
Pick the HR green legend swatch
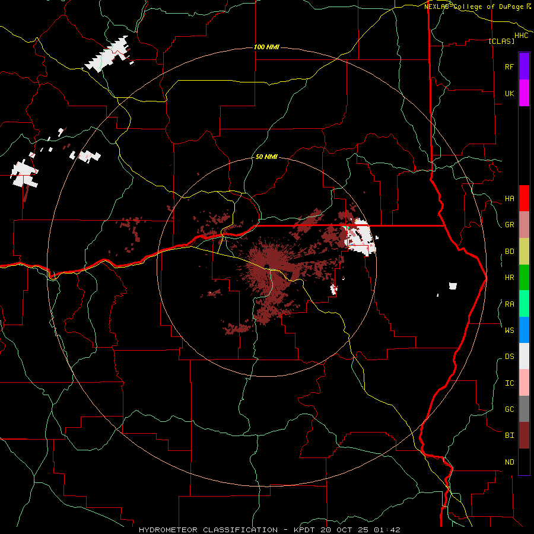pyautogui.click(x=524, y=277)
